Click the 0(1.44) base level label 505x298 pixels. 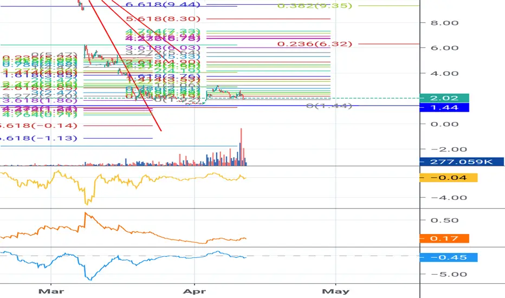pos(329,106)
